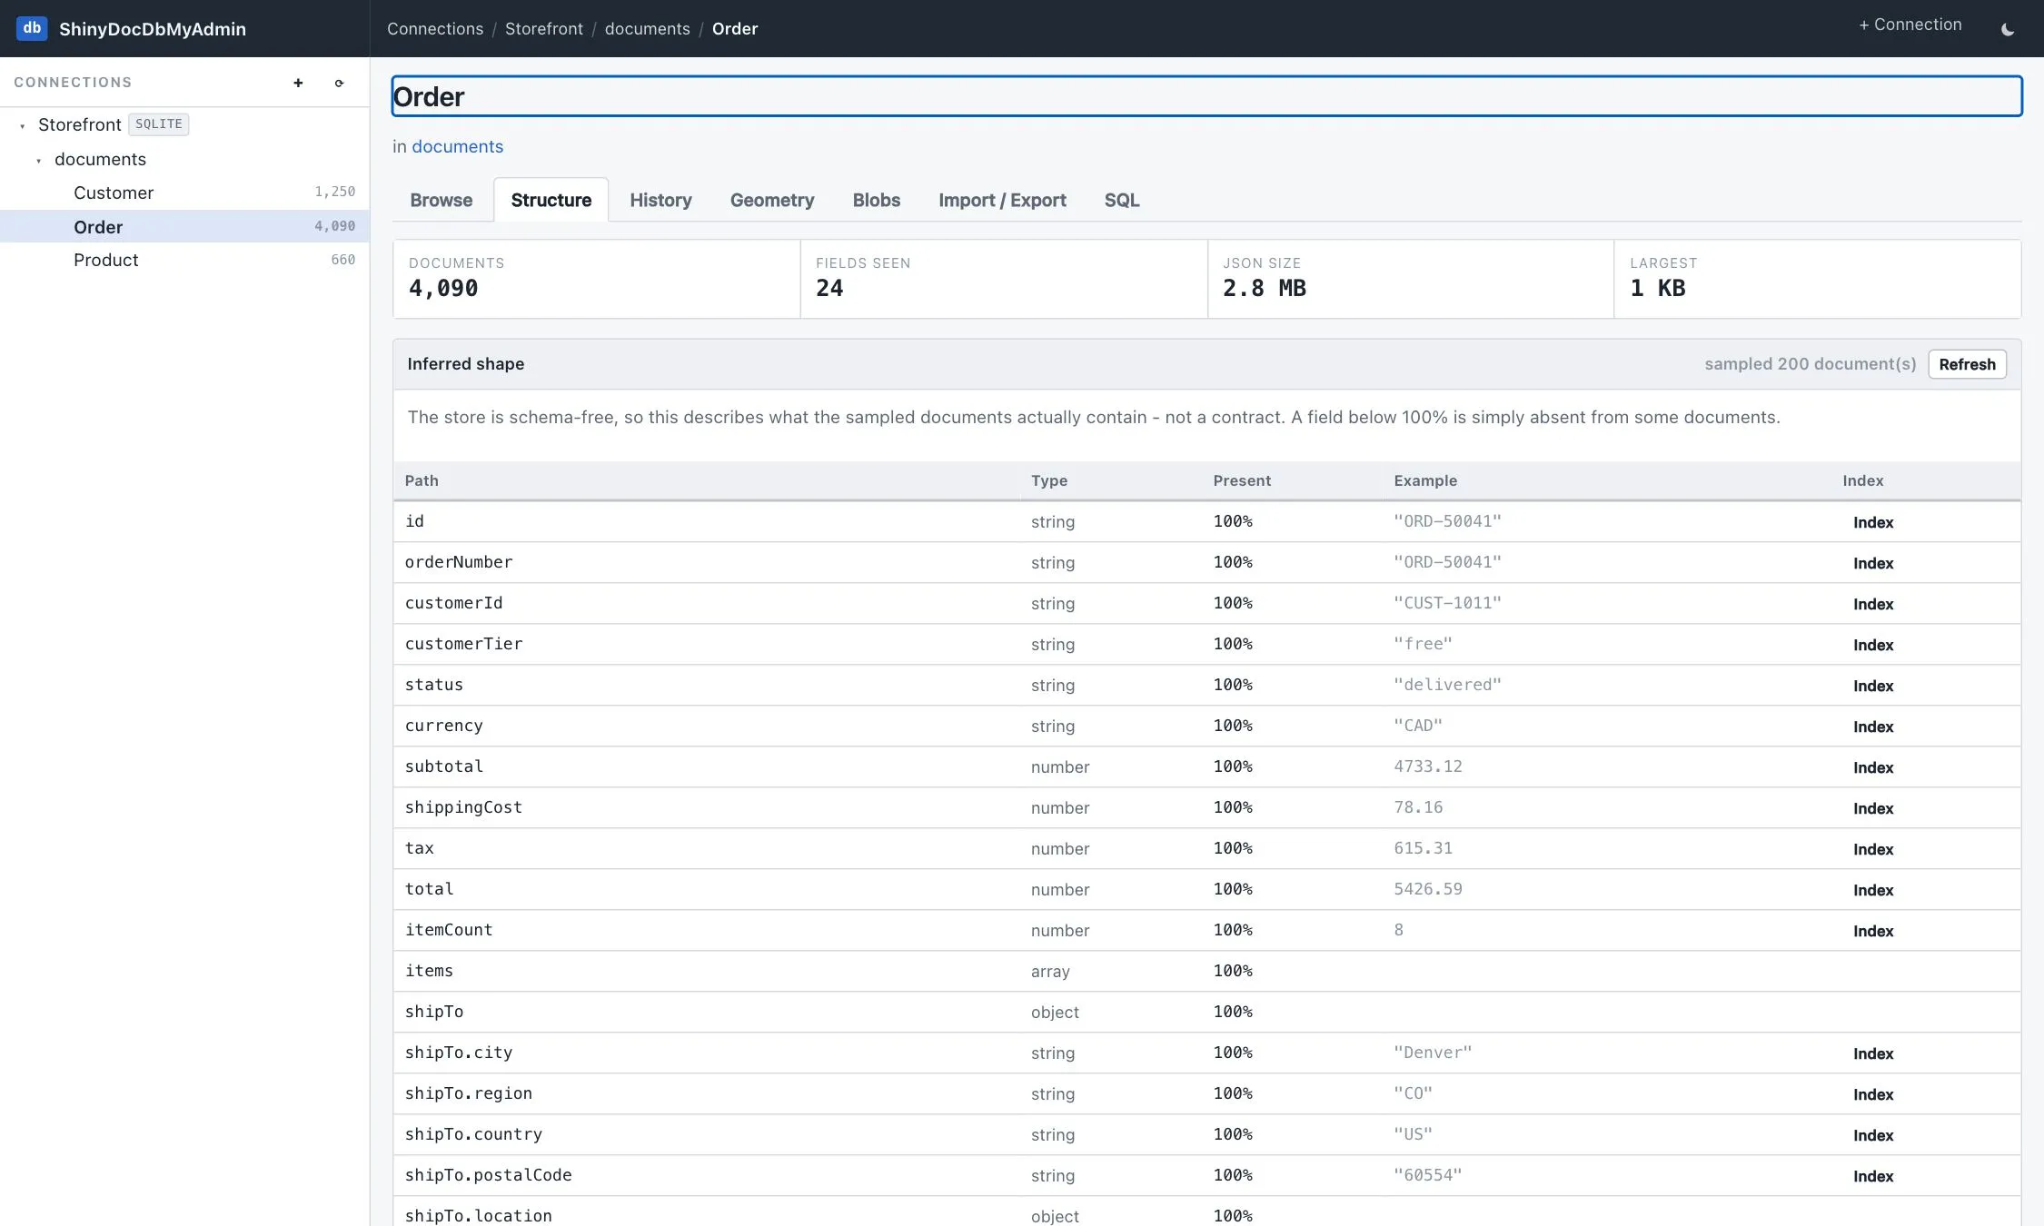The height and width of the screenshot is (1226, 2044).
Task: Switch to the History tab
Action: coord(660,200)
